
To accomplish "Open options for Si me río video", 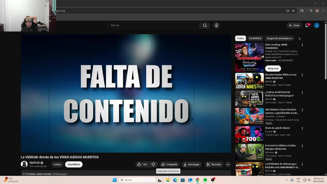I will pos(302,128).
